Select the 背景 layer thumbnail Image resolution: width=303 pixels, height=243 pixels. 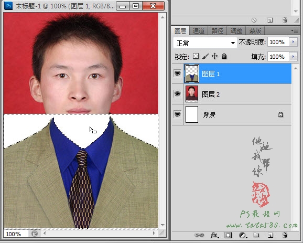[192, 114]
